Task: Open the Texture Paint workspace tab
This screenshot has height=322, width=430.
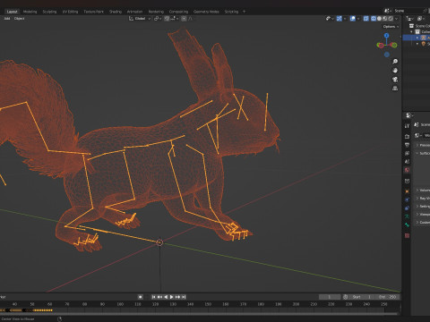Action: (93, 12)
